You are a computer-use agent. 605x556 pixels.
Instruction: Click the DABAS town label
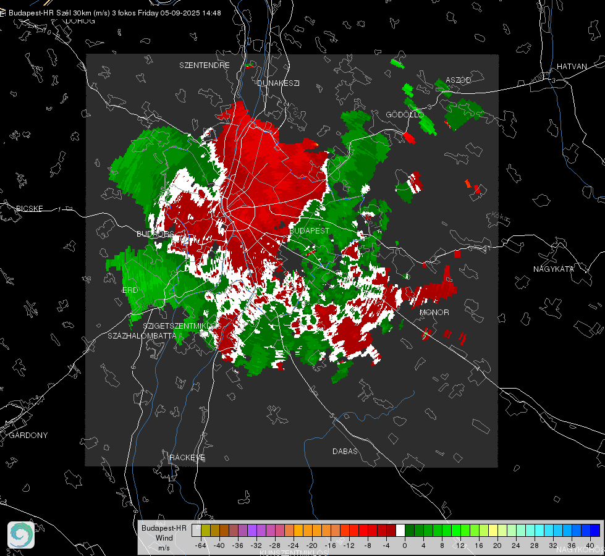point(345,451)
